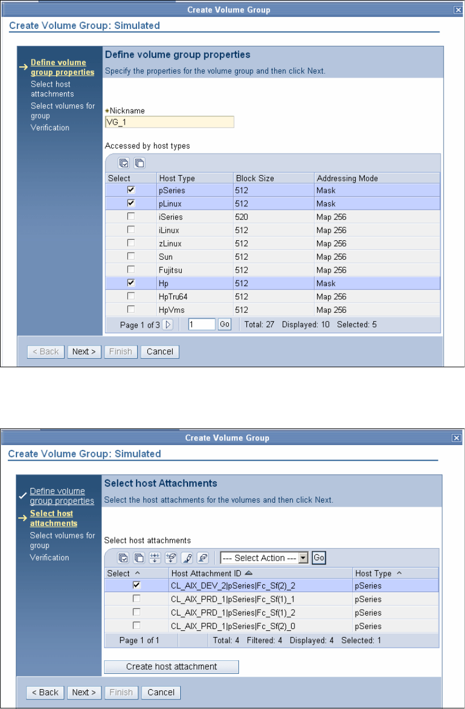Image resolution: width=465 pixels, height=709 pixels.
Task: Click Select All icon above host types table
Action: [x=123, y=163]
